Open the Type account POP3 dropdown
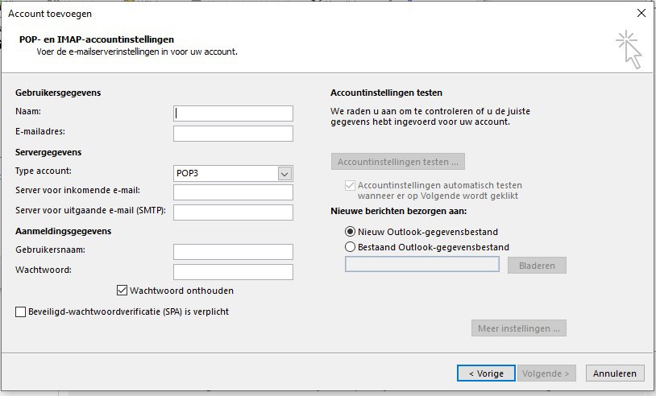Screen dimensions: 656x396 [233, 173]
